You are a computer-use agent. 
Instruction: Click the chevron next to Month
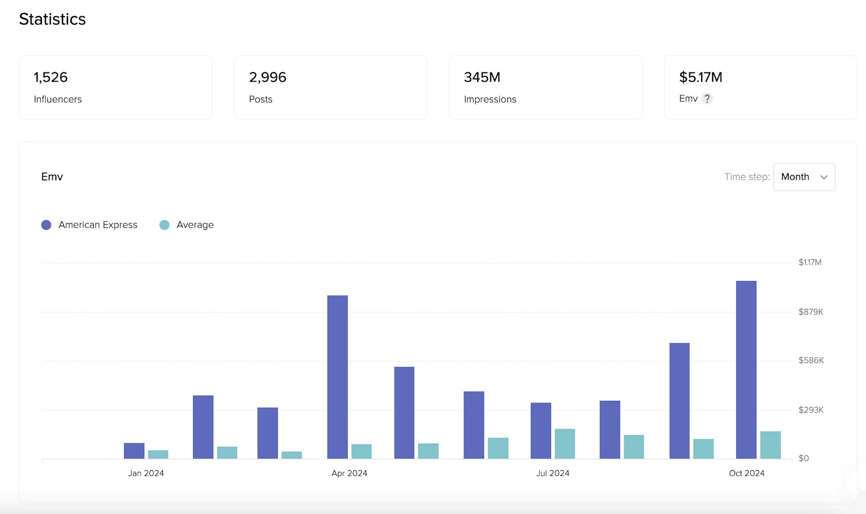pos(824,177)
